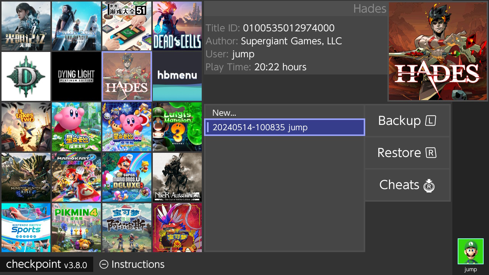Choose the Diablo III game icon

(26, 76)
